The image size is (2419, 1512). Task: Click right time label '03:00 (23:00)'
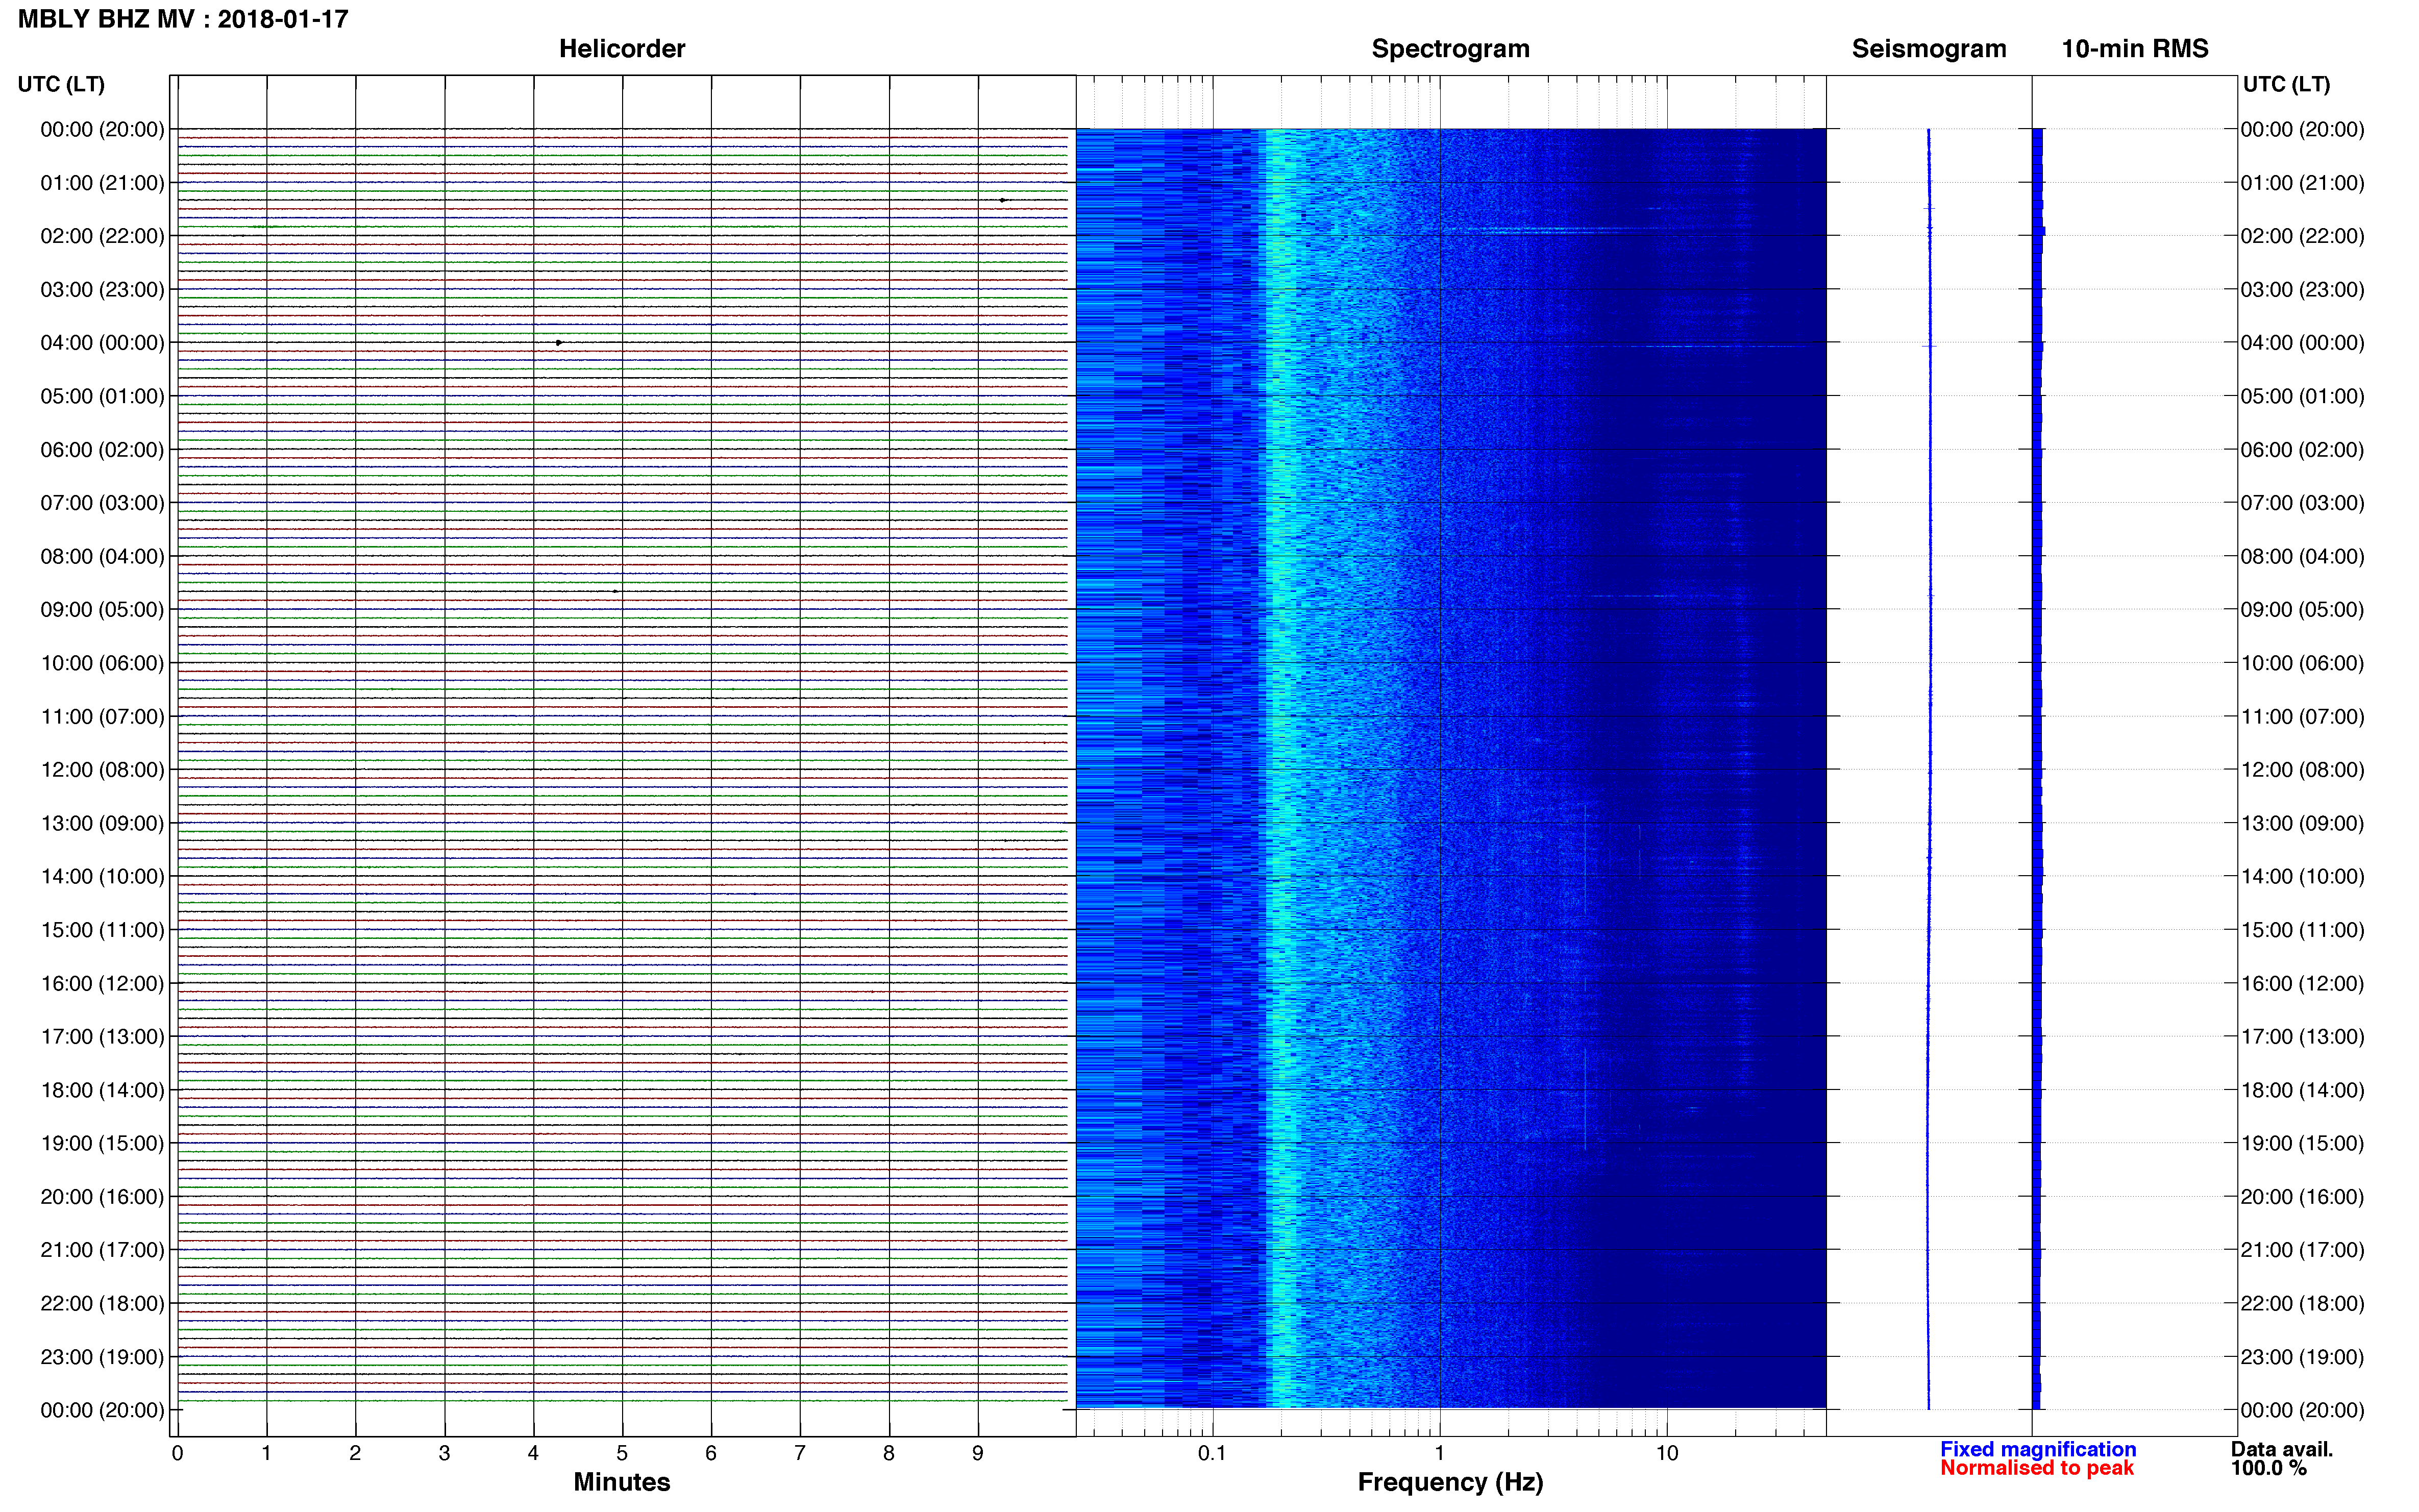pos(2302,290)
